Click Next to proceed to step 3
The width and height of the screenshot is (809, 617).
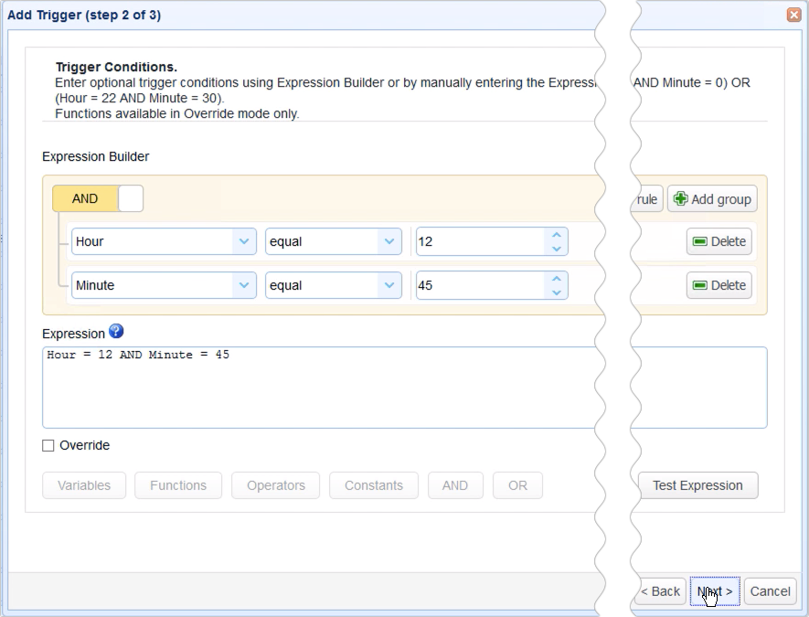(x=714, y=591)
